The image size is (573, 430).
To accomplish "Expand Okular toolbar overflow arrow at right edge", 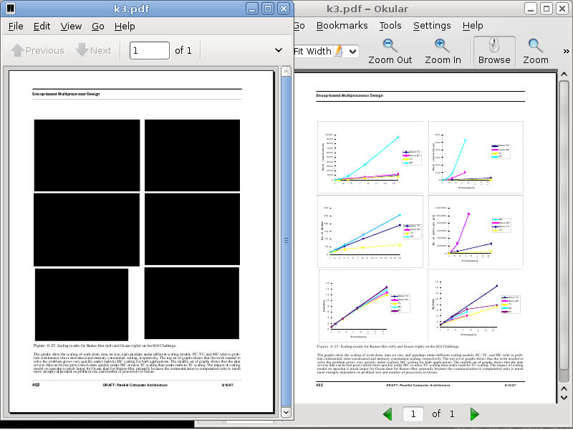I will coord(566,51).
